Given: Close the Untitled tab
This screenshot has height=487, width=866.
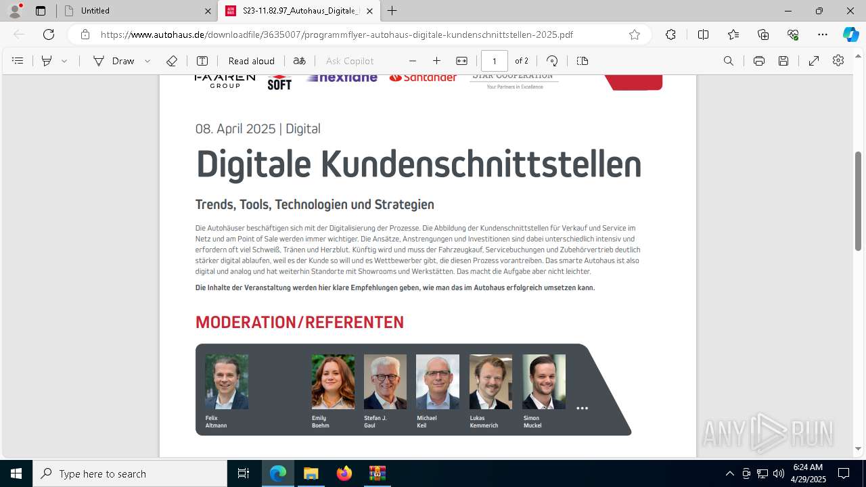Looking at the screenshot, I should click(x=208, y=11).
